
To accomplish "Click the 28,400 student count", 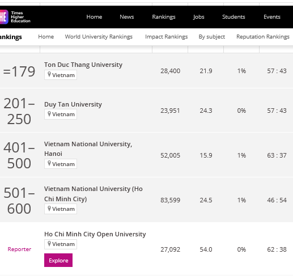I will click(x=170, y=71).
